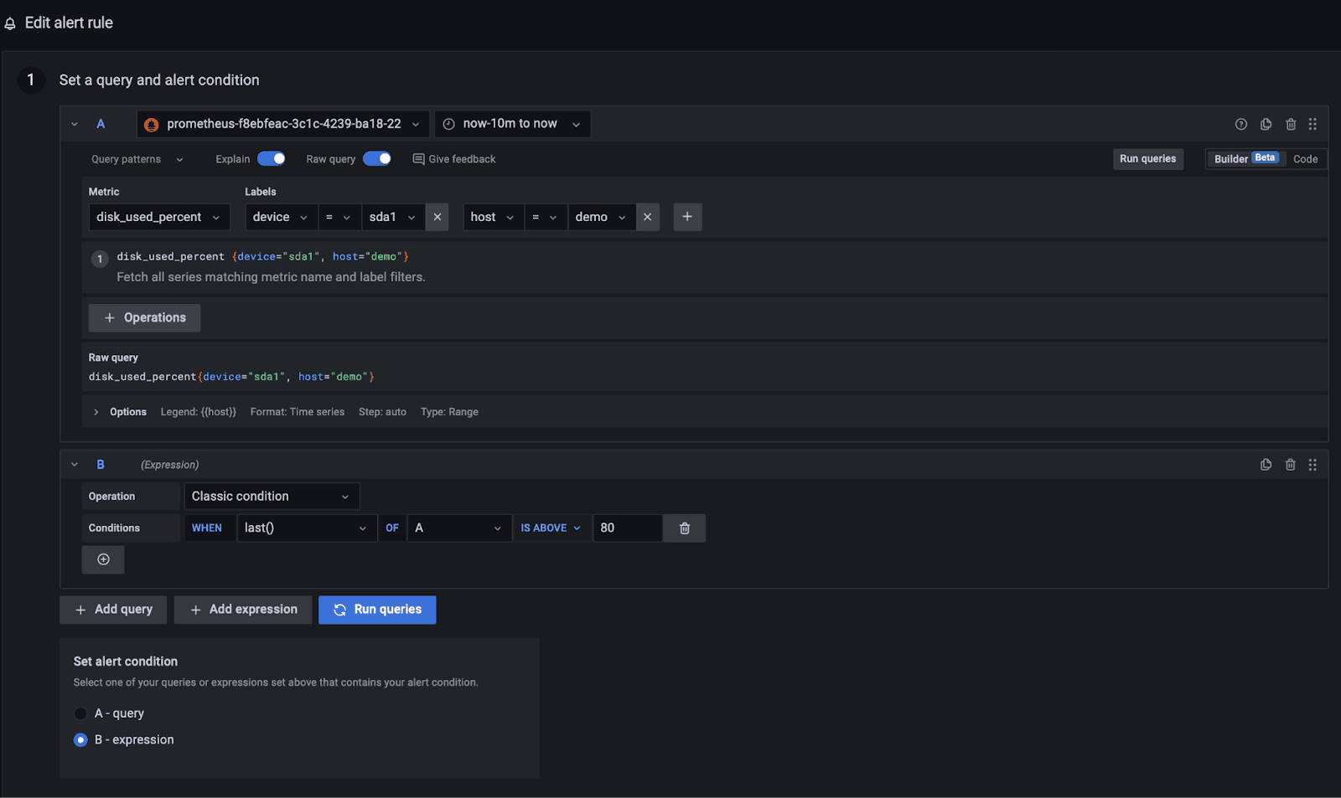Click the threshold value field showing 80
1341x798 pixels.
pos(626,528)
